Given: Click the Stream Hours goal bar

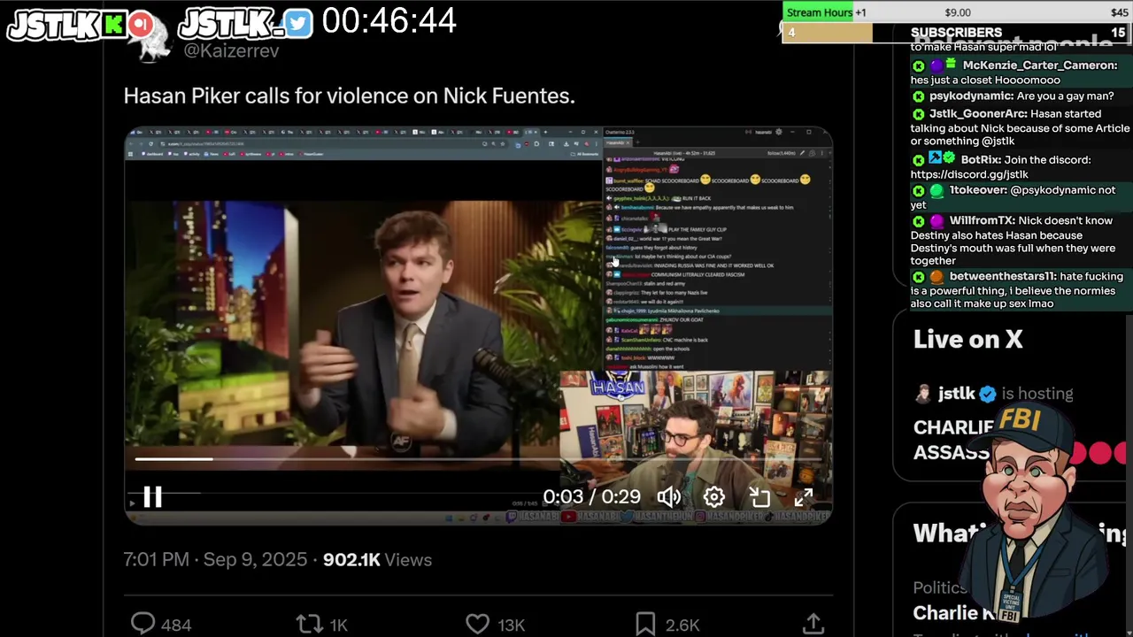Looking at the screenshot, I should [x=957, y=12].
